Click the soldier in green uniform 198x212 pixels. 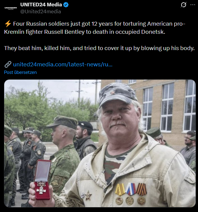pyautogui.click(x=64, y=151)
